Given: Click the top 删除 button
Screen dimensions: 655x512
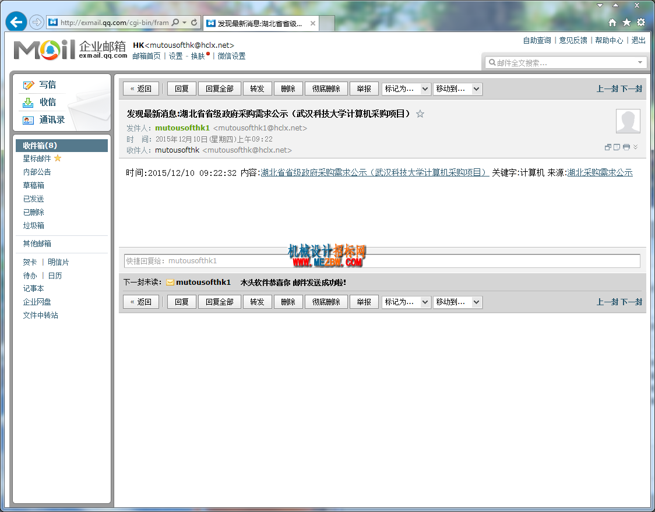Looking at the screenshot, I should click(x=288, y=89).
